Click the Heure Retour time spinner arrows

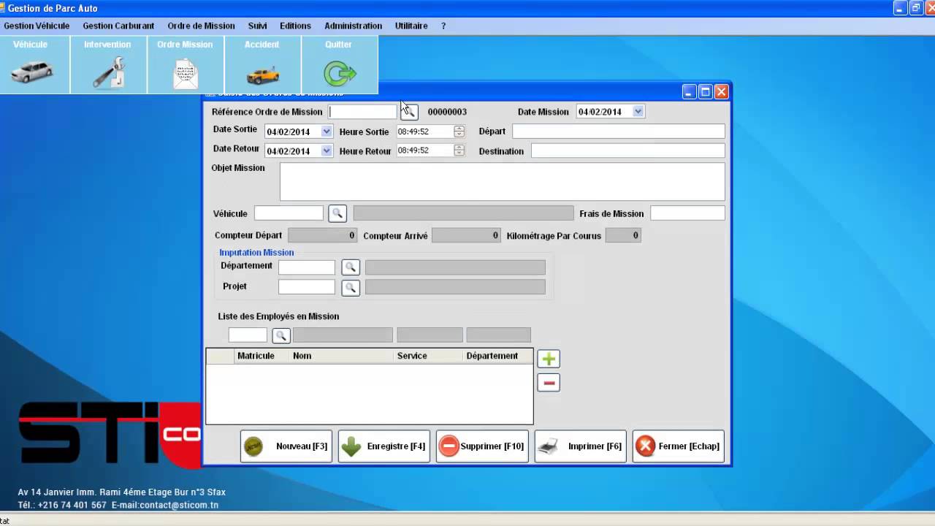[x=459, y=150]
